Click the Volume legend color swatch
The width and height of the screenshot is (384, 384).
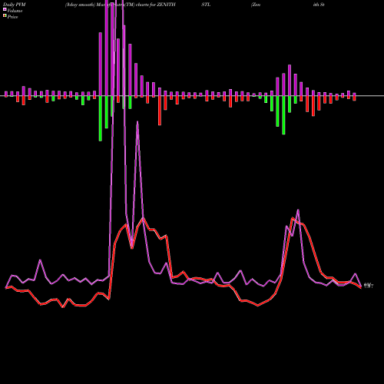(5, 10)
